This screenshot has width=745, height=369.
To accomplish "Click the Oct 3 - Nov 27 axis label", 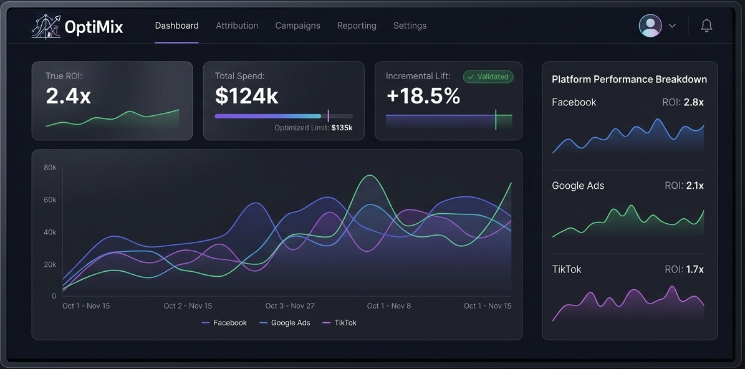I will pyautogui.click(x=290, y=306).
